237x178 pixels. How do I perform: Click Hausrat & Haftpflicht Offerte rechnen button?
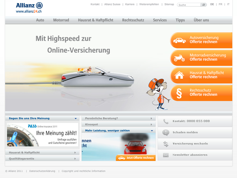click(x=201, y=75)
